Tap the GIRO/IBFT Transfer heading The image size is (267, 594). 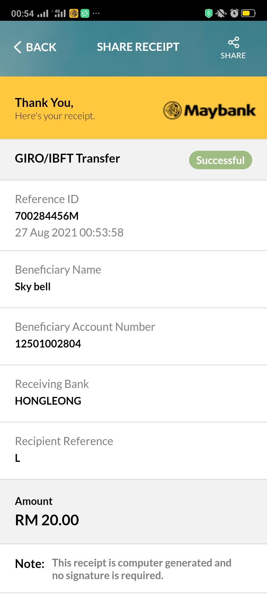pyautogui.click(x=67, y=159)
